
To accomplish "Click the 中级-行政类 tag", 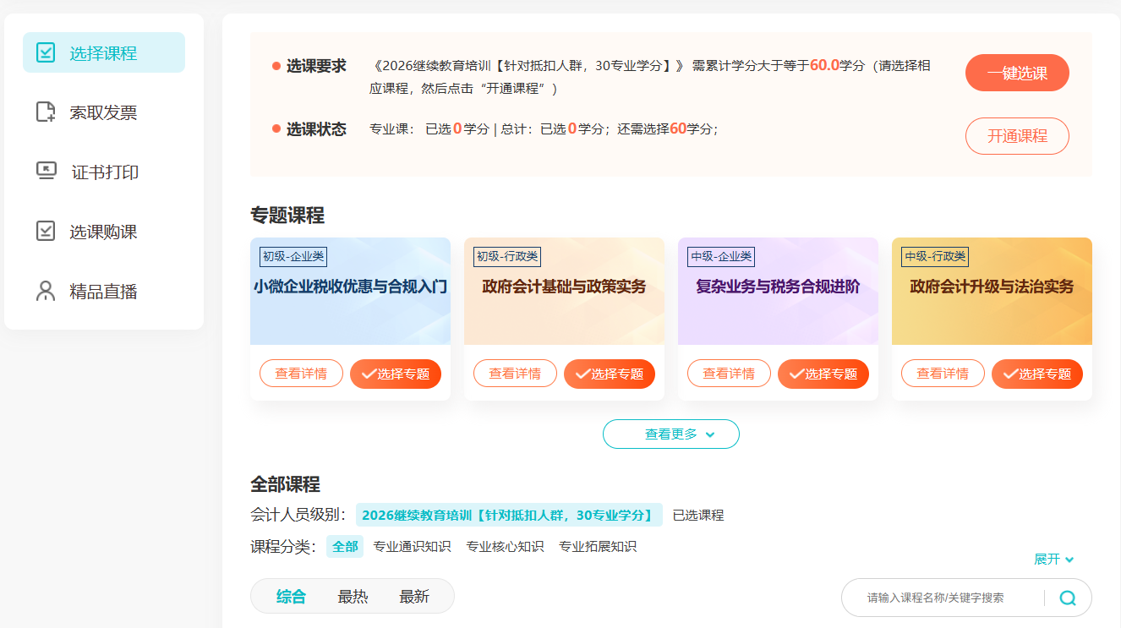I will (x=935, y=257).
